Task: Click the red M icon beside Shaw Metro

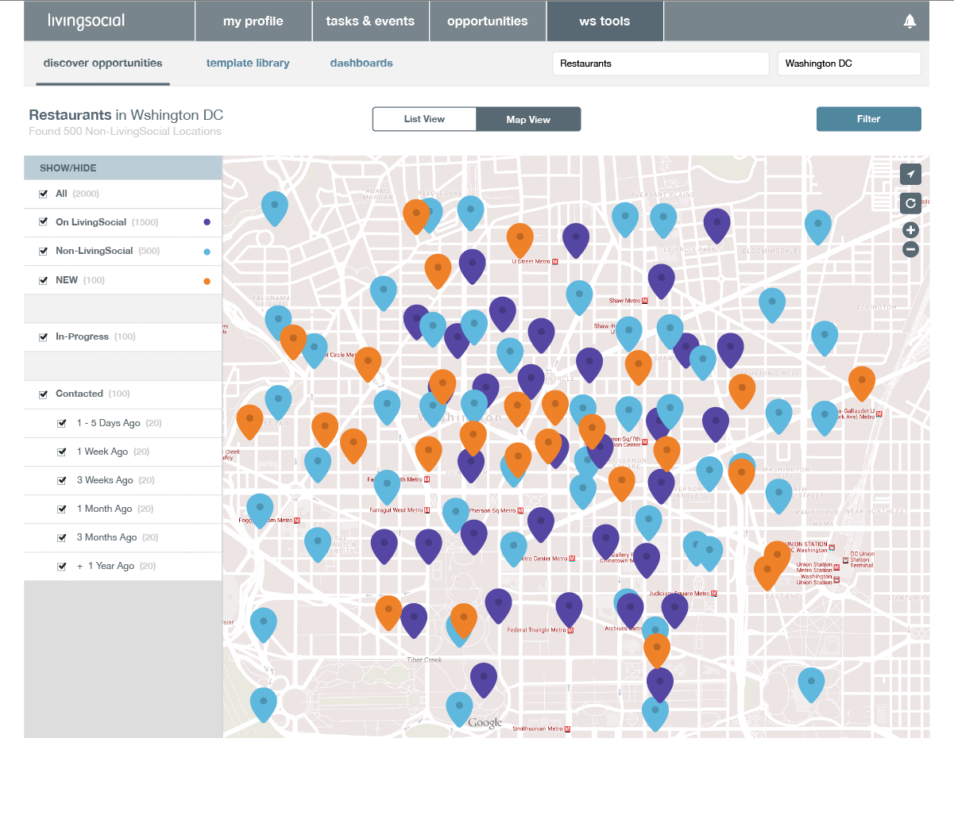Action: 645,301
